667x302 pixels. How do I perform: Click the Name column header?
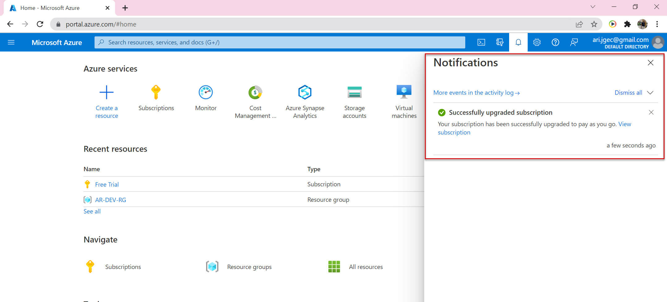coord(92,169)
